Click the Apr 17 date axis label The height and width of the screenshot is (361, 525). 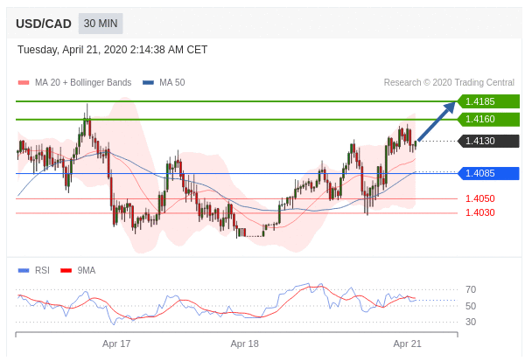(x=116, y=344)
